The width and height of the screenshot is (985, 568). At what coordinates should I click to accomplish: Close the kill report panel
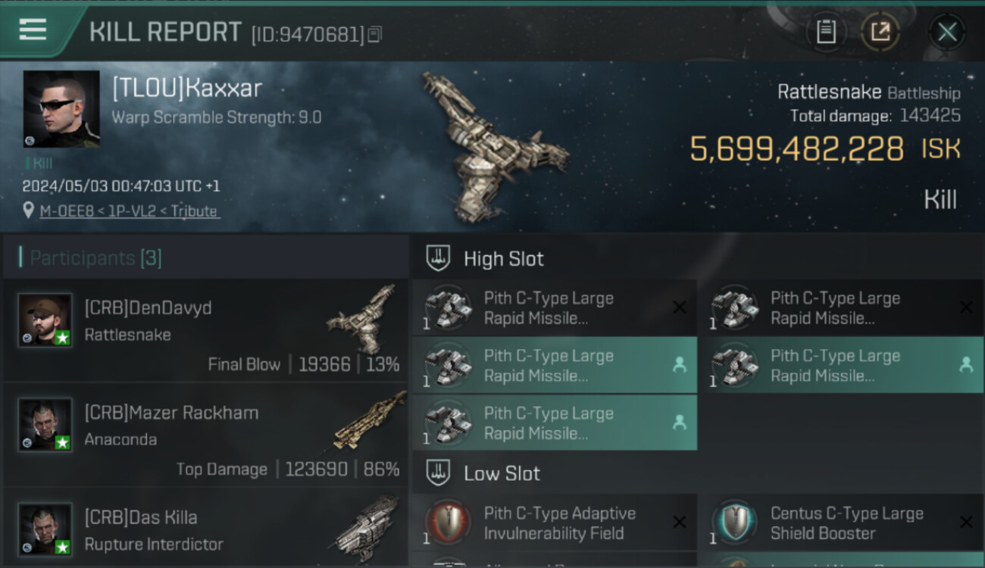click(x=947, y=32)
